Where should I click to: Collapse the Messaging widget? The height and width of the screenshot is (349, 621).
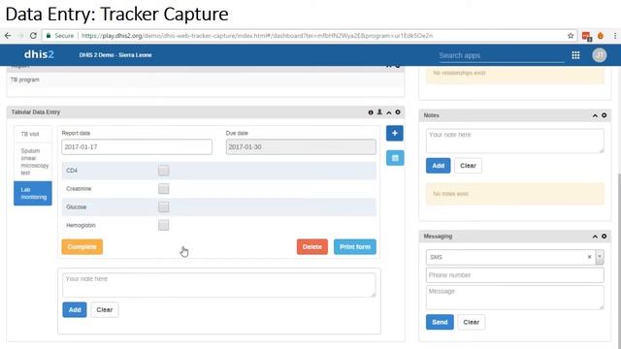[595, 237]
